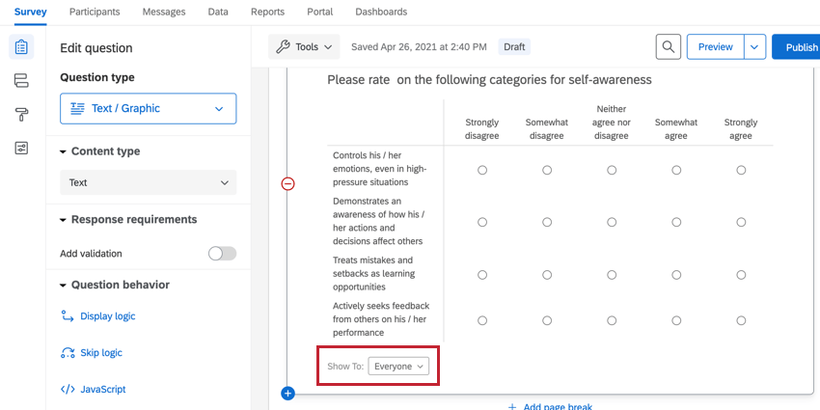Click the search magnifier icon
The image size is (820, 410).
coord(668,46)
